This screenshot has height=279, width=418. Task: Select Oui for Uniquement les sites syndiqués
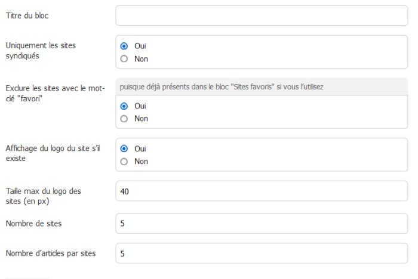124,46
